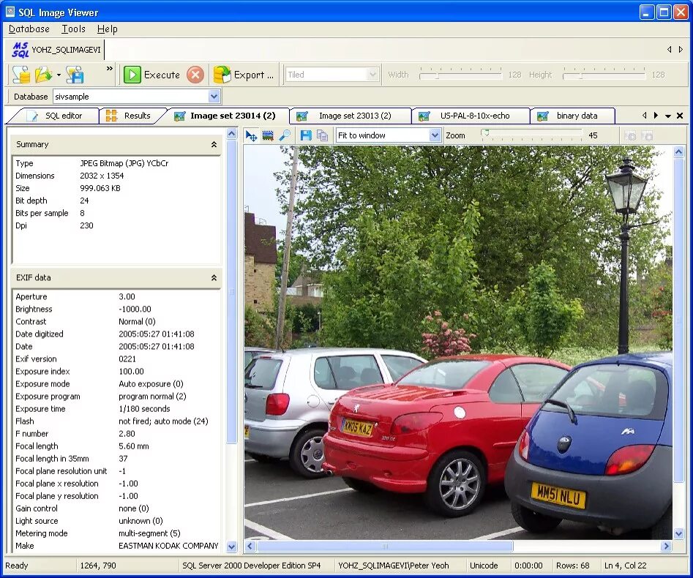Select the move/pan pointer tool
The image size is (693, 578).
251,135
